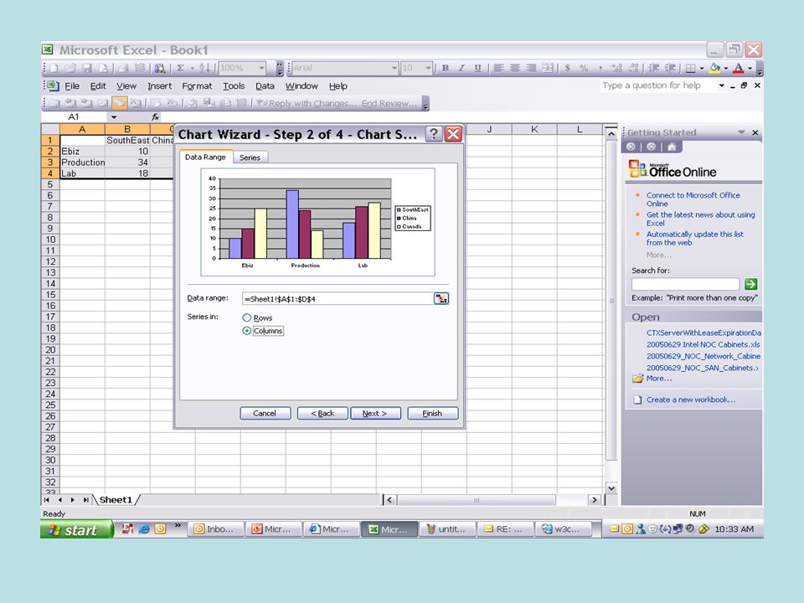804x603 pixels.
Task: Open the AutoSum dropdown arrow
Action: tap(193, 68)
